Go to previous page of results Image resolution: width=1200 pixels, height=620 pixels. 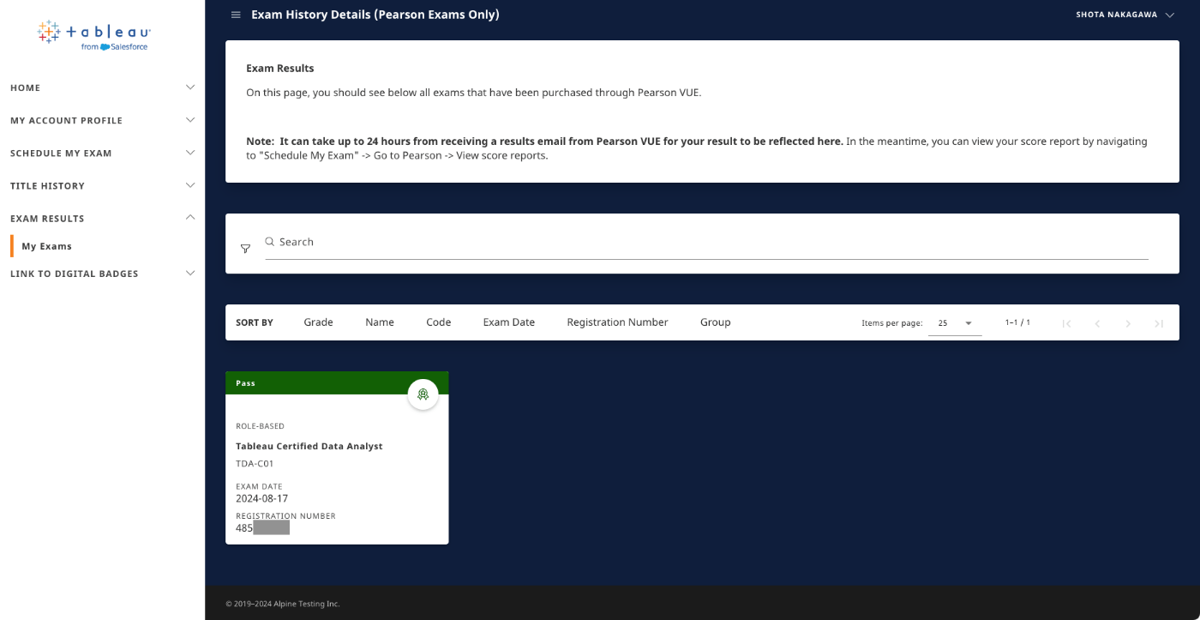click(x=1097, y=323)
